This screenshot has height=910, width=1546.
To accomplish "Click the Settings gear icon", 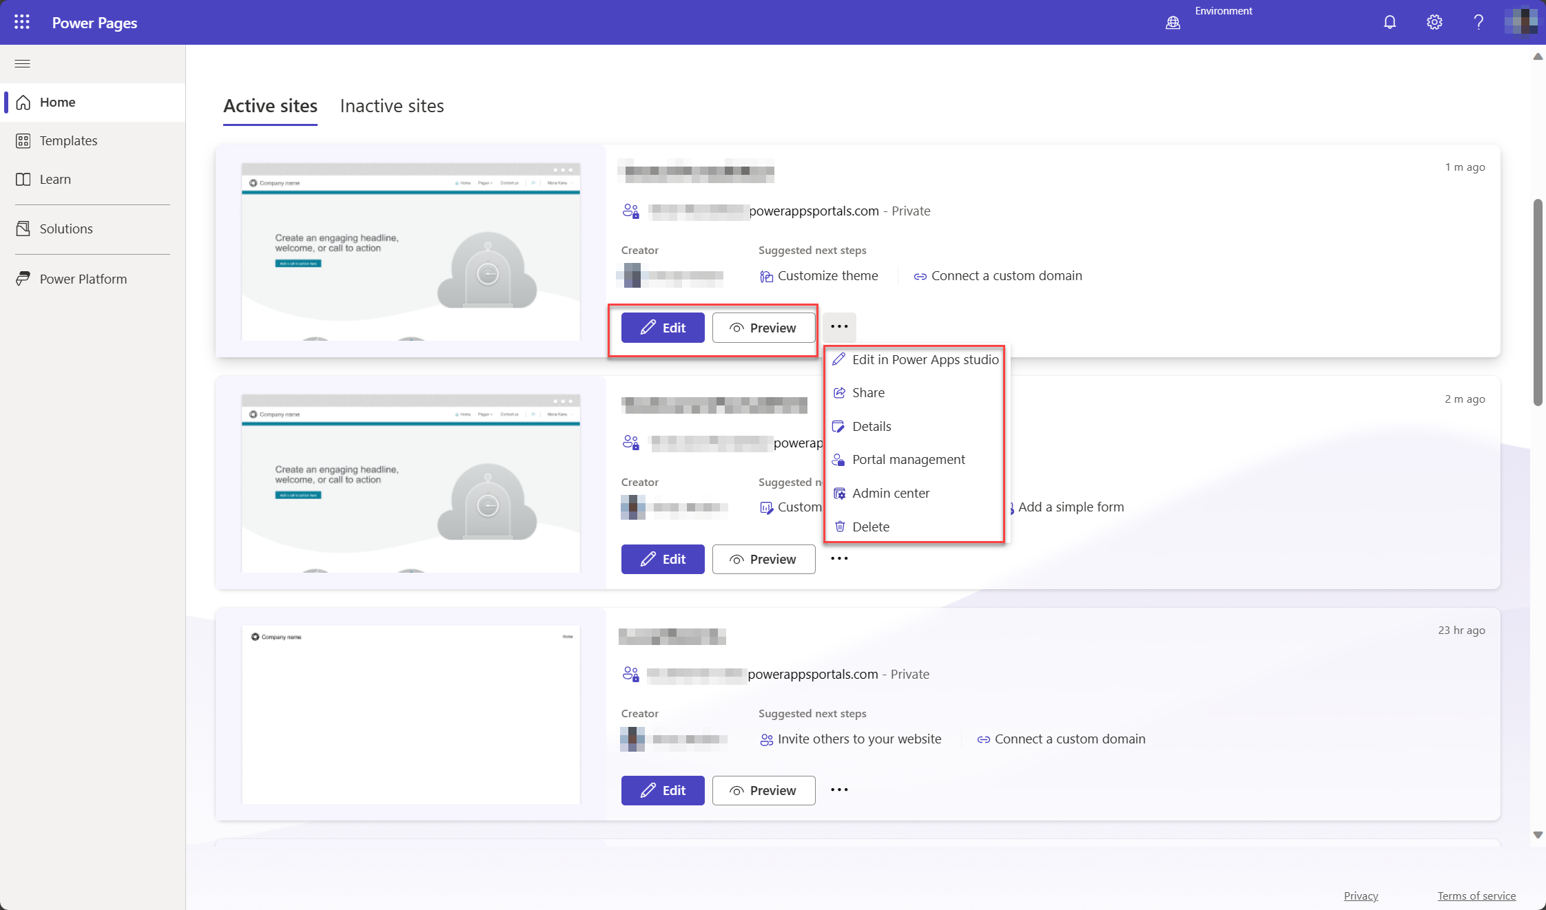I will (x=1434, y=21).
